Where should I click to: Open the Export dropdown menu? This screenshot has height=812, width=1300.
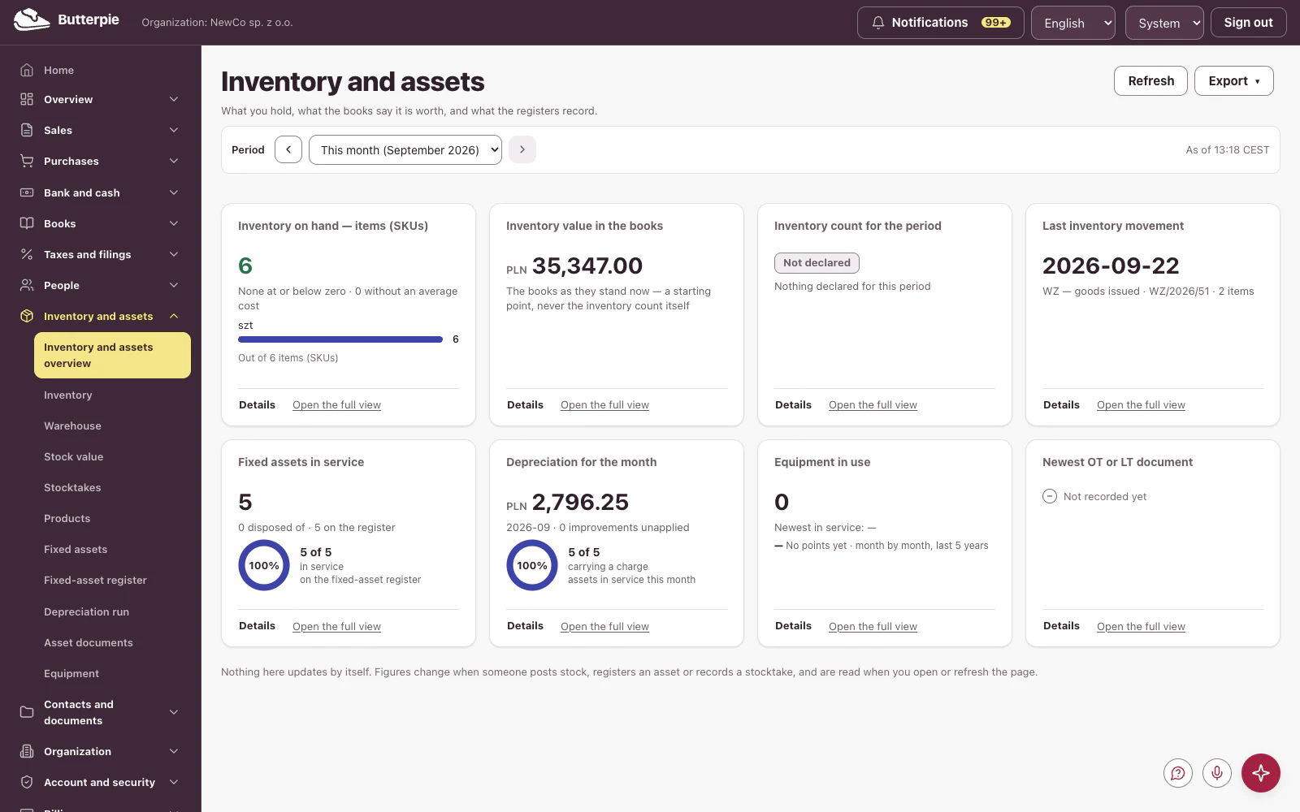pyautogui.click(x=1234, y=80)
